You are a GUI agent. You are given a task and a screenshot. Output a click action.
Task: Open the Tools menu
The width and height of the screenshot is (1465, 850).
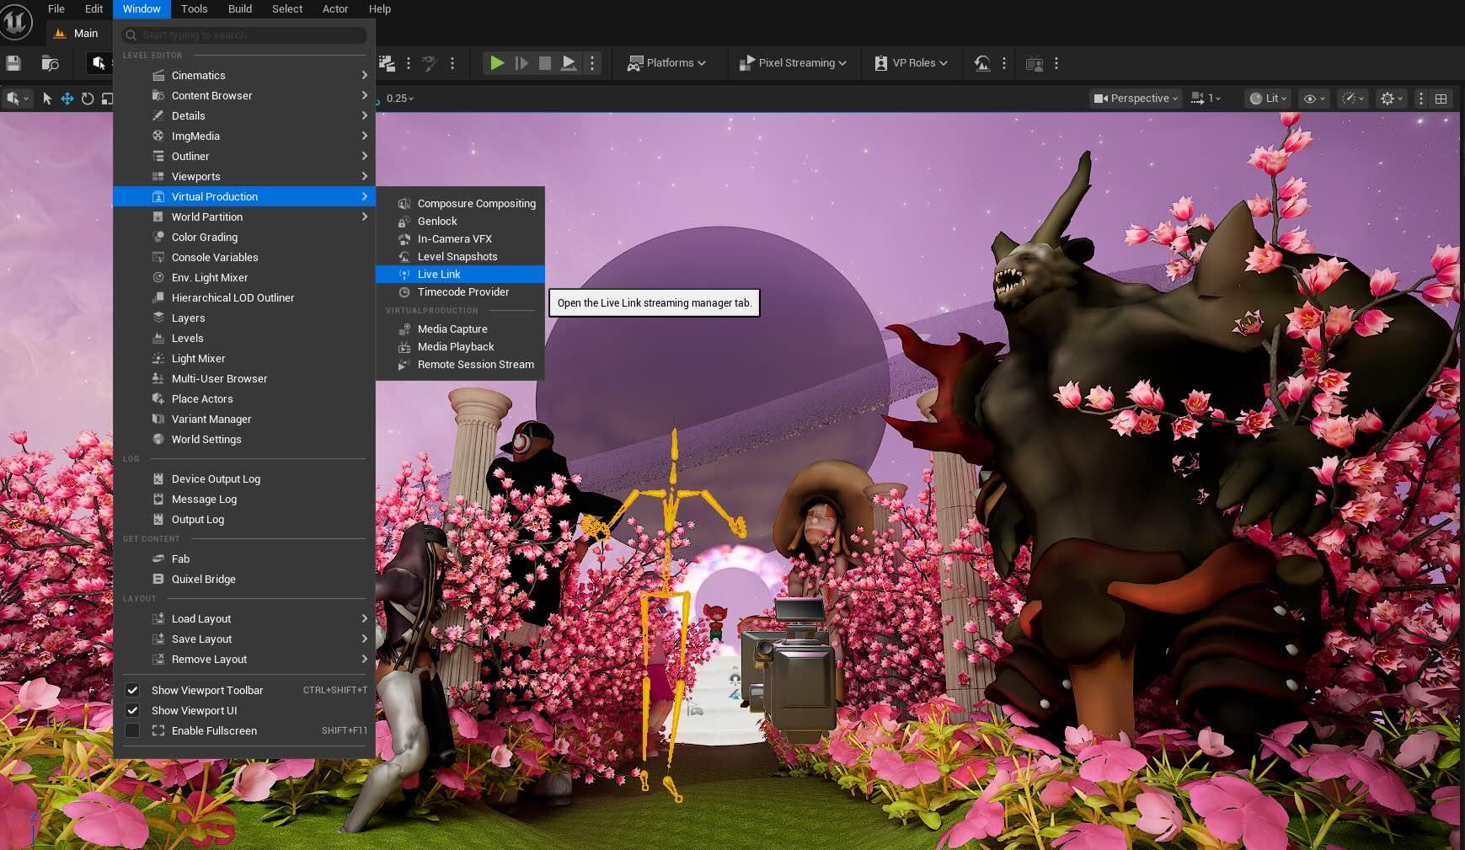pyautogui.click(x=194, y=9)
